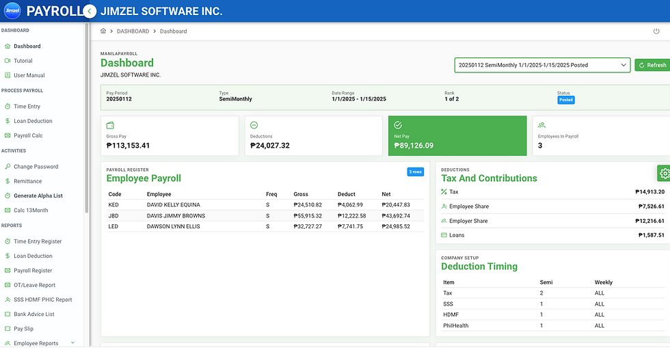The width and height of the screenshot is (670, 348).
Task: Open Payroll Register report
Action: point(33,271)
